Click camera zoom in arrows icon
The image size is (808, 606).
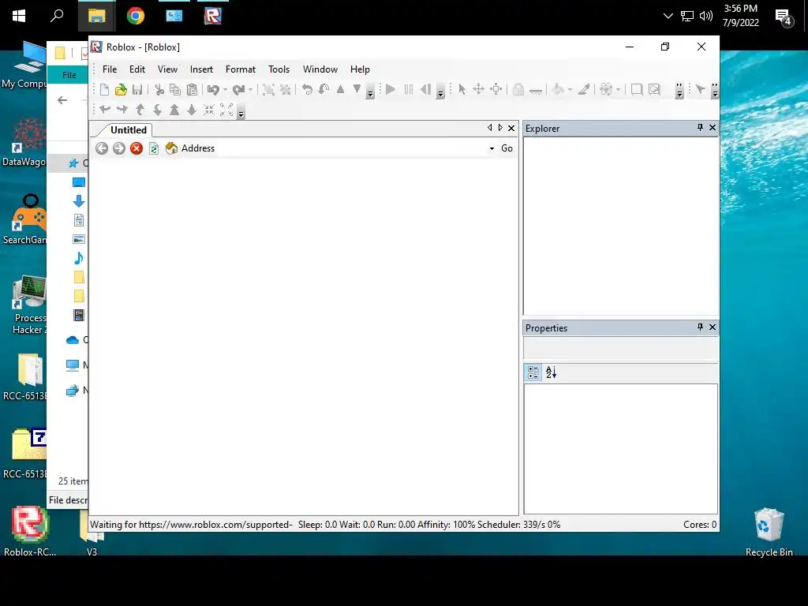click(x=208, y=109)
